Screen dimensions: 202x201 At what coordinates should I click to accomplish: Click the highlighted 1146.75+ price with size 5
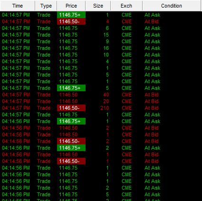[x=71, y=88]
